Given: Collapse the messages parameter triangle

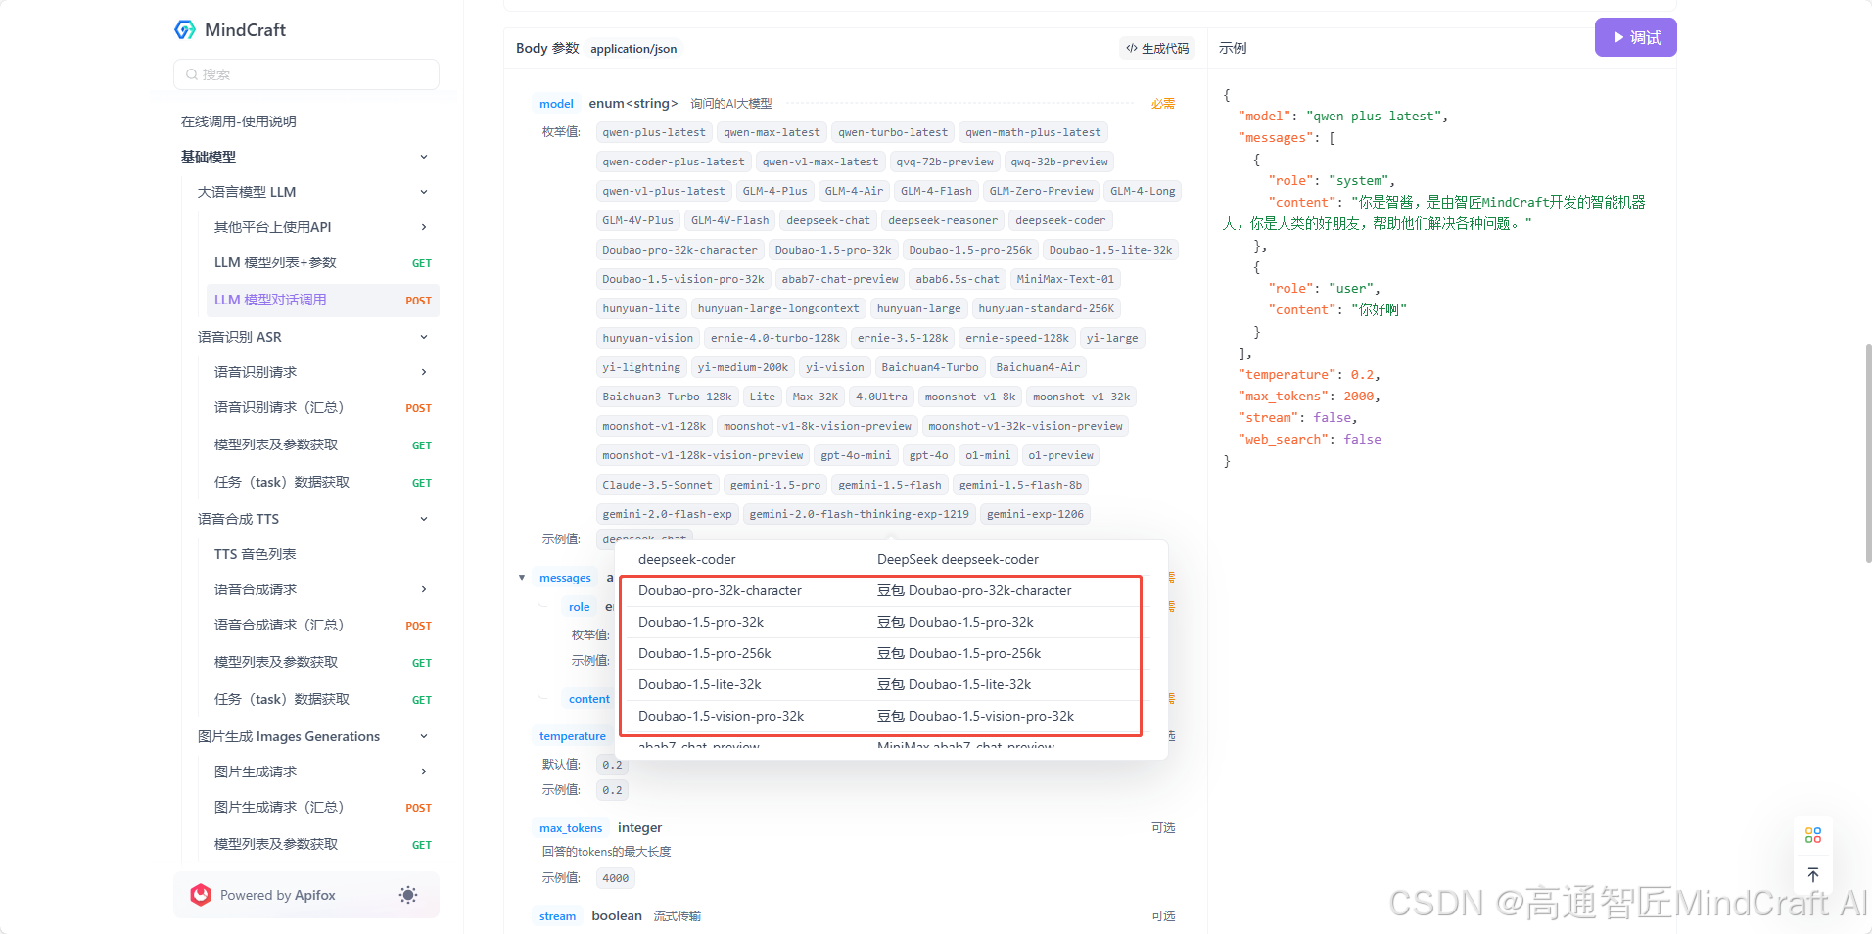Looking at the screenshot, I should click(522, 578).
